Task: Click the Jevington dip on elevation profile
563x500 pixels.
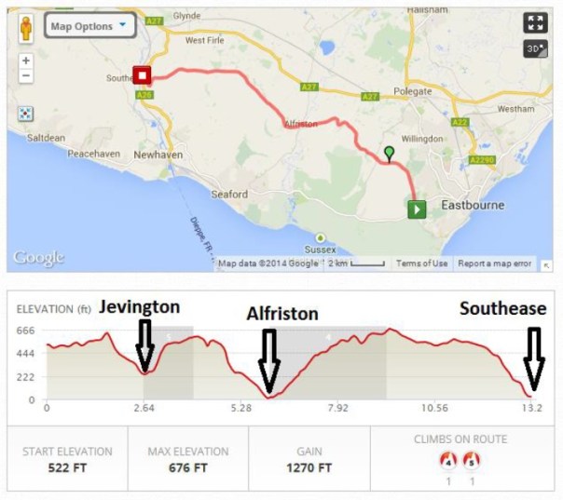Action: (144, 373)
